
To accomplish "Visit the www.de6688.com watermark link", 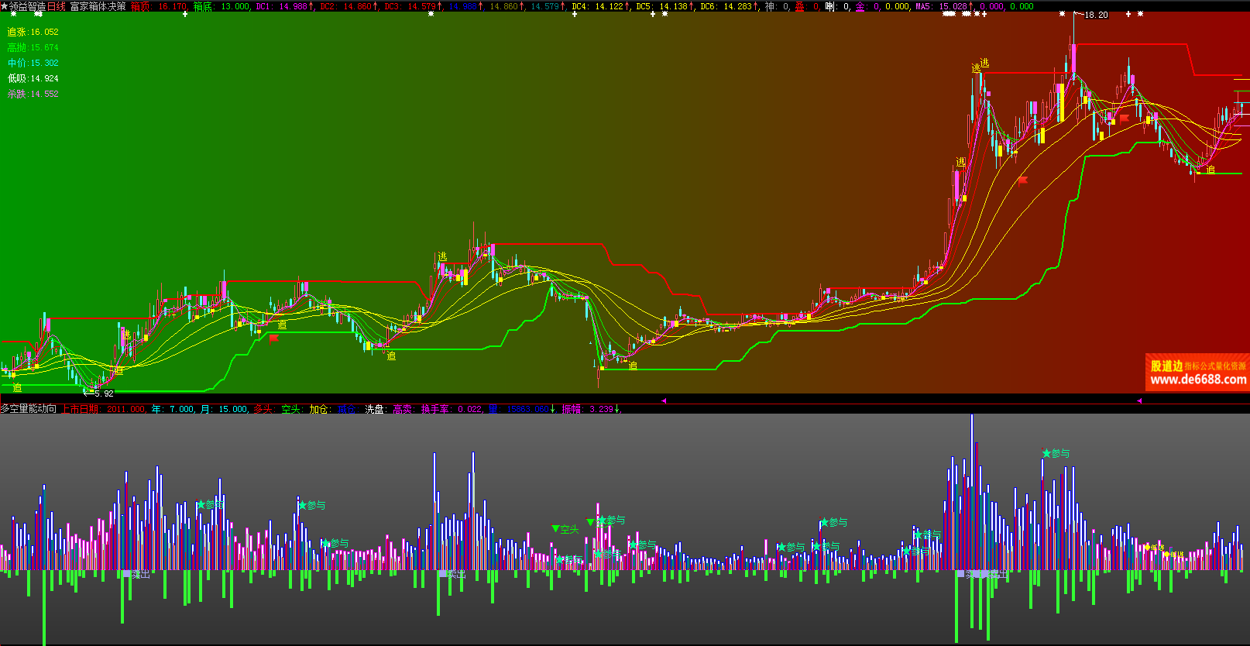I will (x=1197, y=380).
